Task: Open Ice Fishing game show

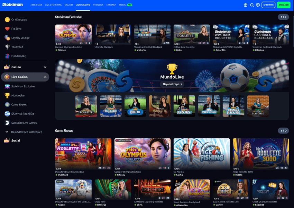Action: click(202, 154)
